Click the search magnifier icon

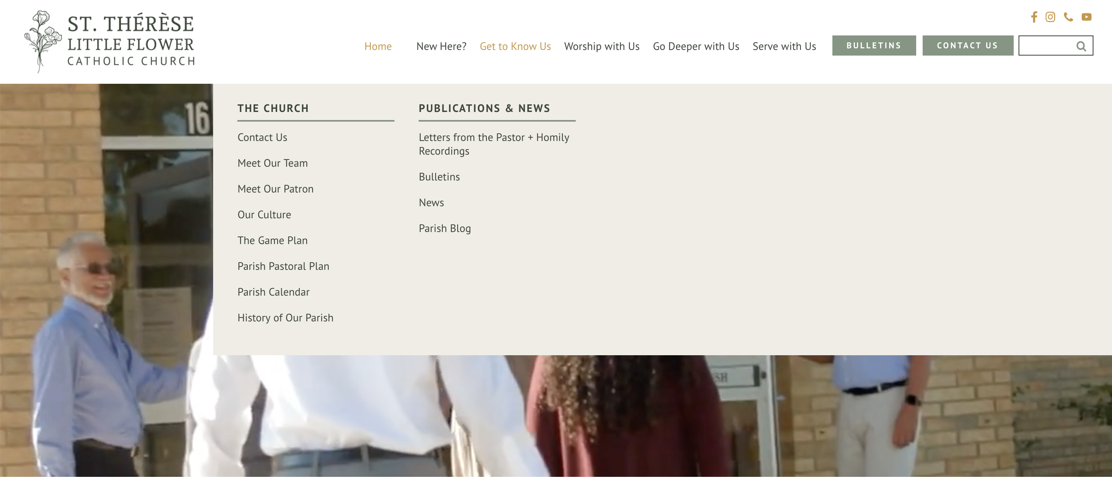tap(1081, 46)
